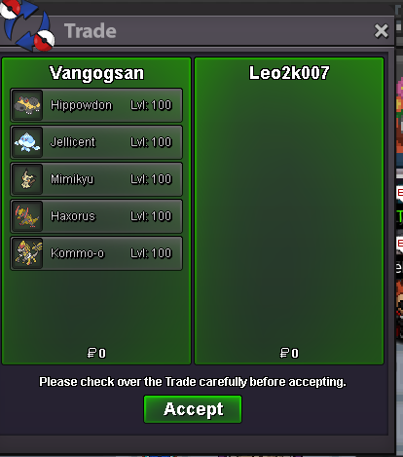
Task: Click the Trade window title text
Action: click(x=91, y=31)
